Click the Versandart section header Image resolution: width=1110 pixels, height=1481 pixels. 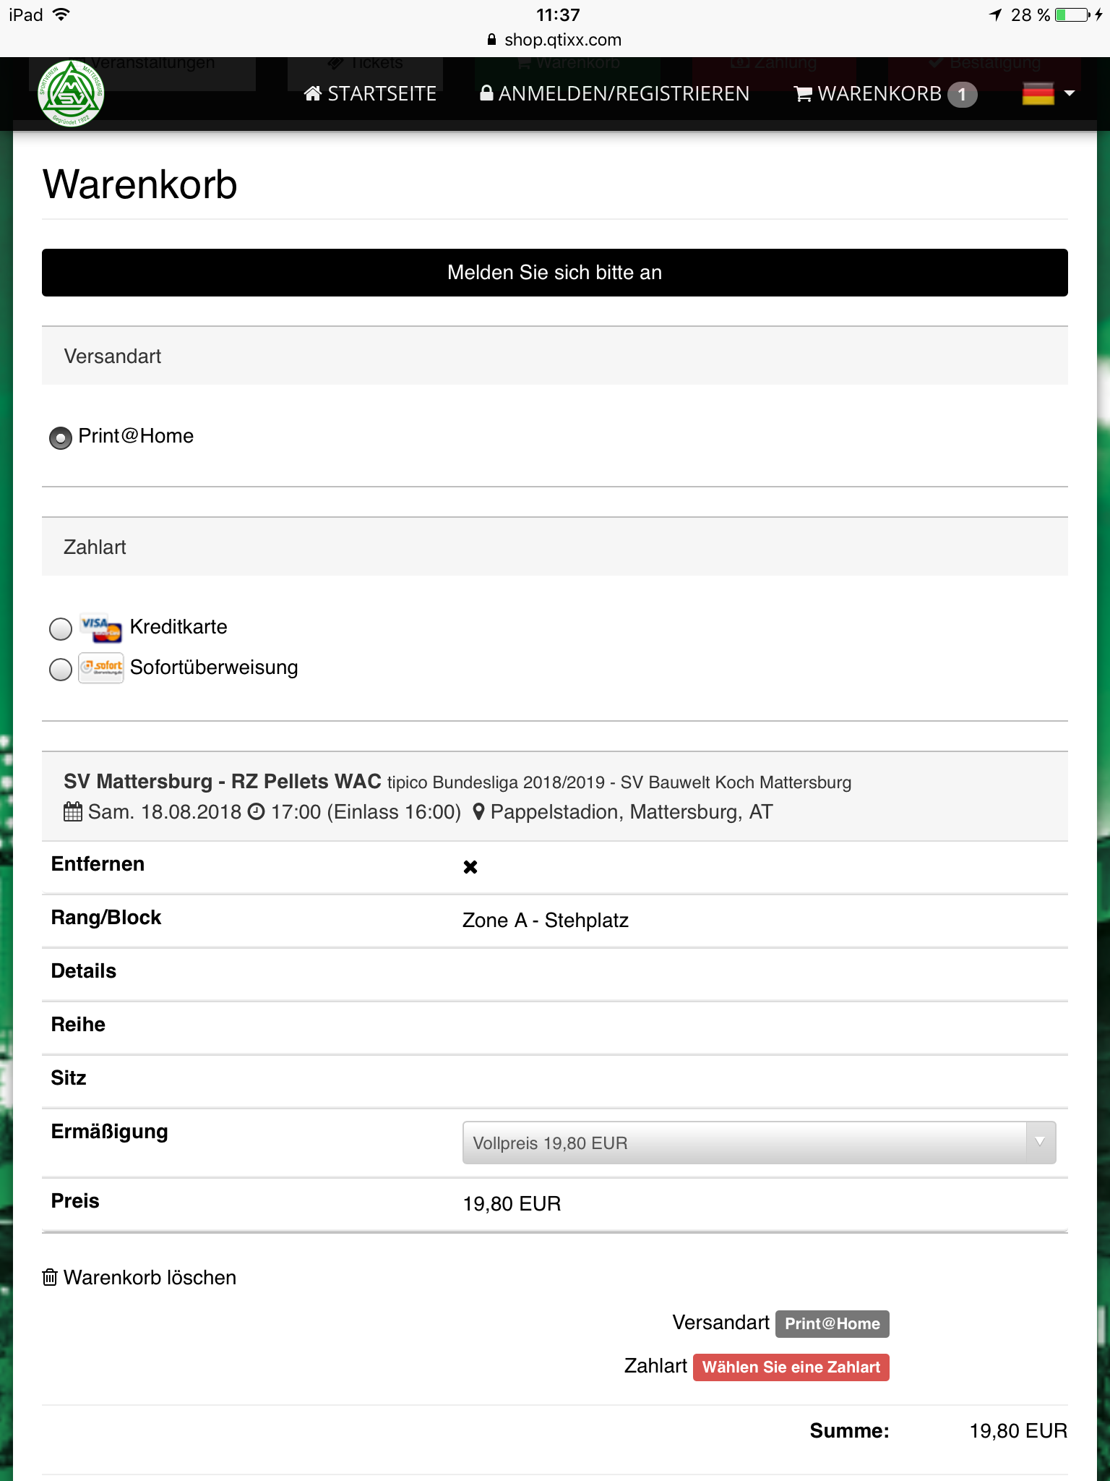[x=555, y=356]
